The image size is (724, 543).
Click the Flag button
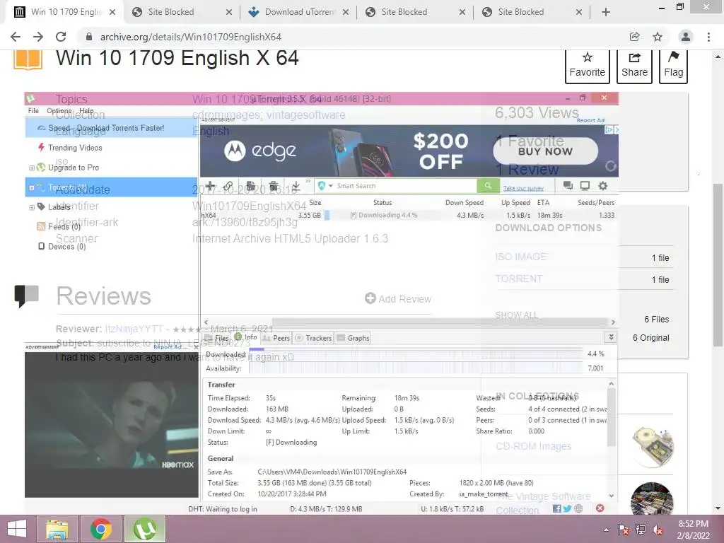(x=673, y=66)
